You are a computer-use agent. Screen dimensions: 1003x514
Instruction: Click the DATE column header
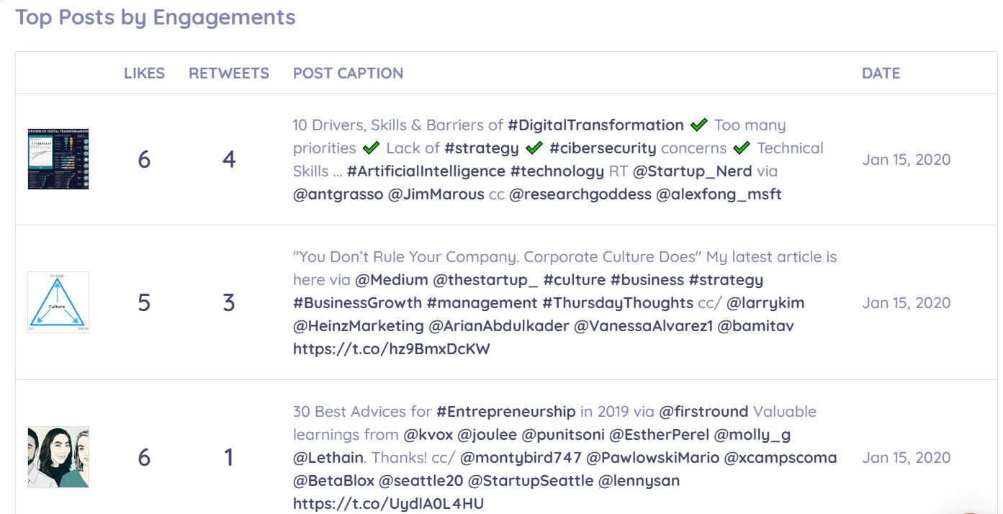point(881,73)
